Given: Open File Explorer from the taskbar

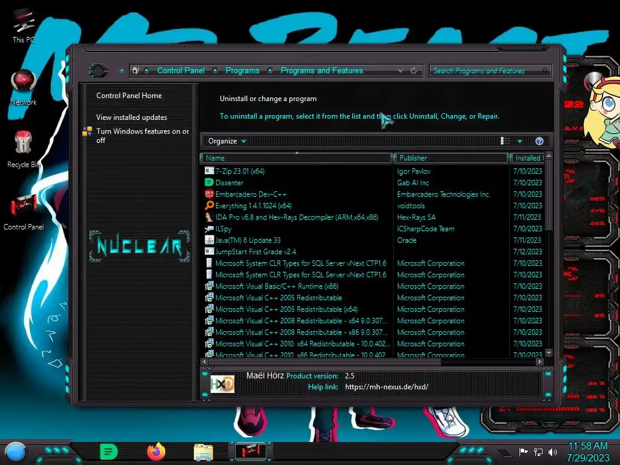Looking at the screenshot, I should point(203,452).
